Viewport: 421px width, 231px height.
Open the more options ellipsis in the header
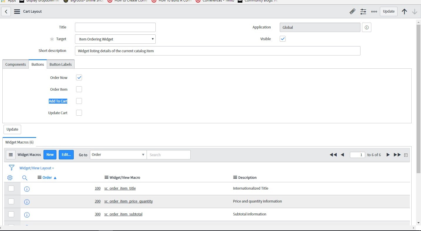[x=374, y=11]
